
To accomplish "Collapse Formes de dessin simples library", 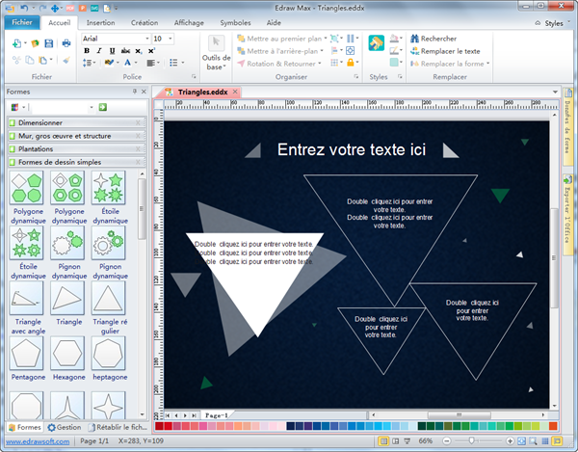I will coord(76,162).
